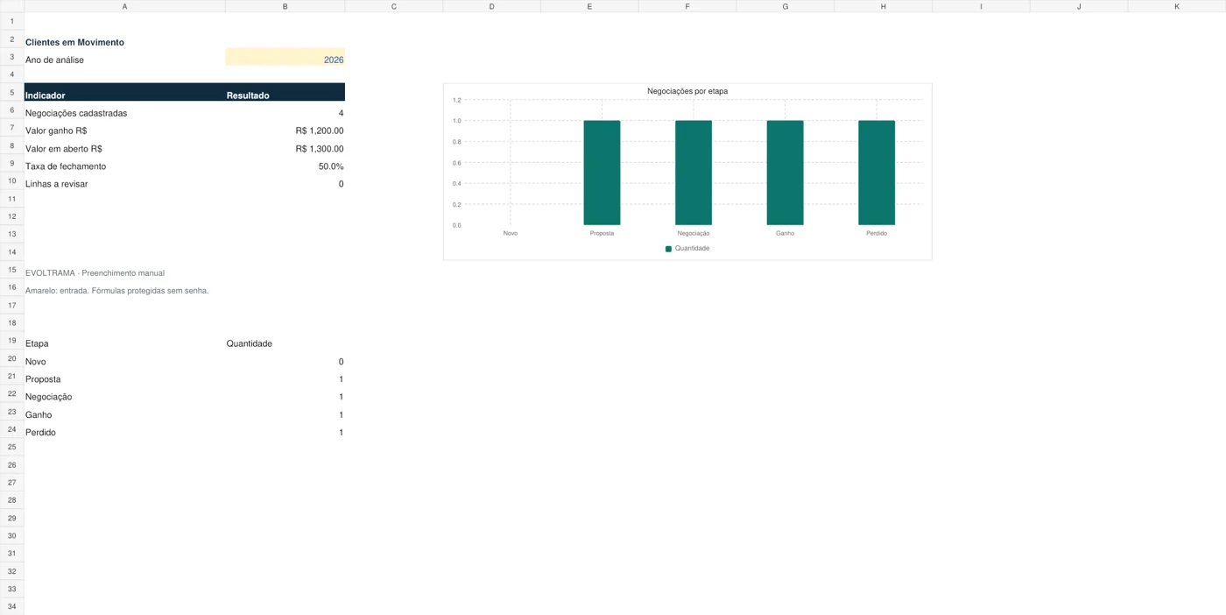Image resolution: width=1226 pixels, height=615 pixels.
Task: Click the 'R$ 1,200.00' value cell
Action: click(x=285, y=128)
